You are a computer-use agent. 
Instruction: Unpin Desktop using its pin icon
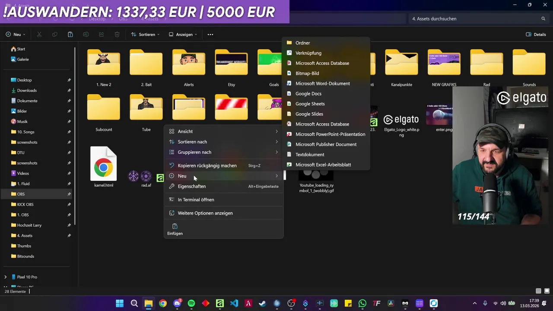pyautogui.click(x=69, y=80)
